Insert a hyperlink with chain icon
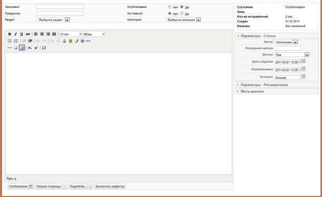Viewport: 322px width, 197px height. (x=52, y=41)
